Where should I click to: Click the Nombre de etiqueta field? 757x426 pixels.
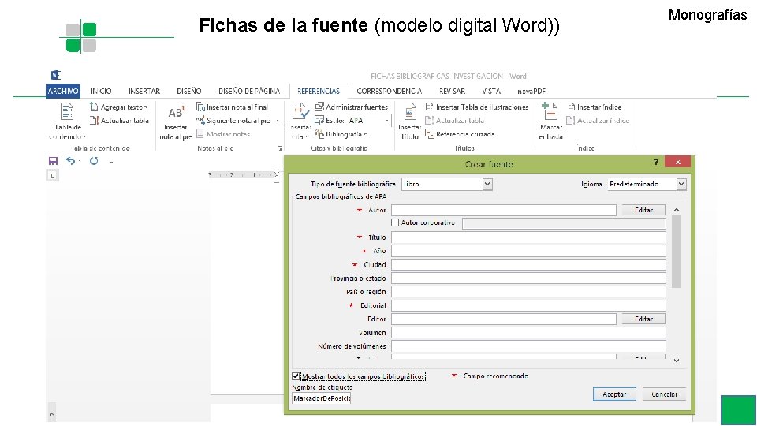pyautogui.click(x=322, y=398)
